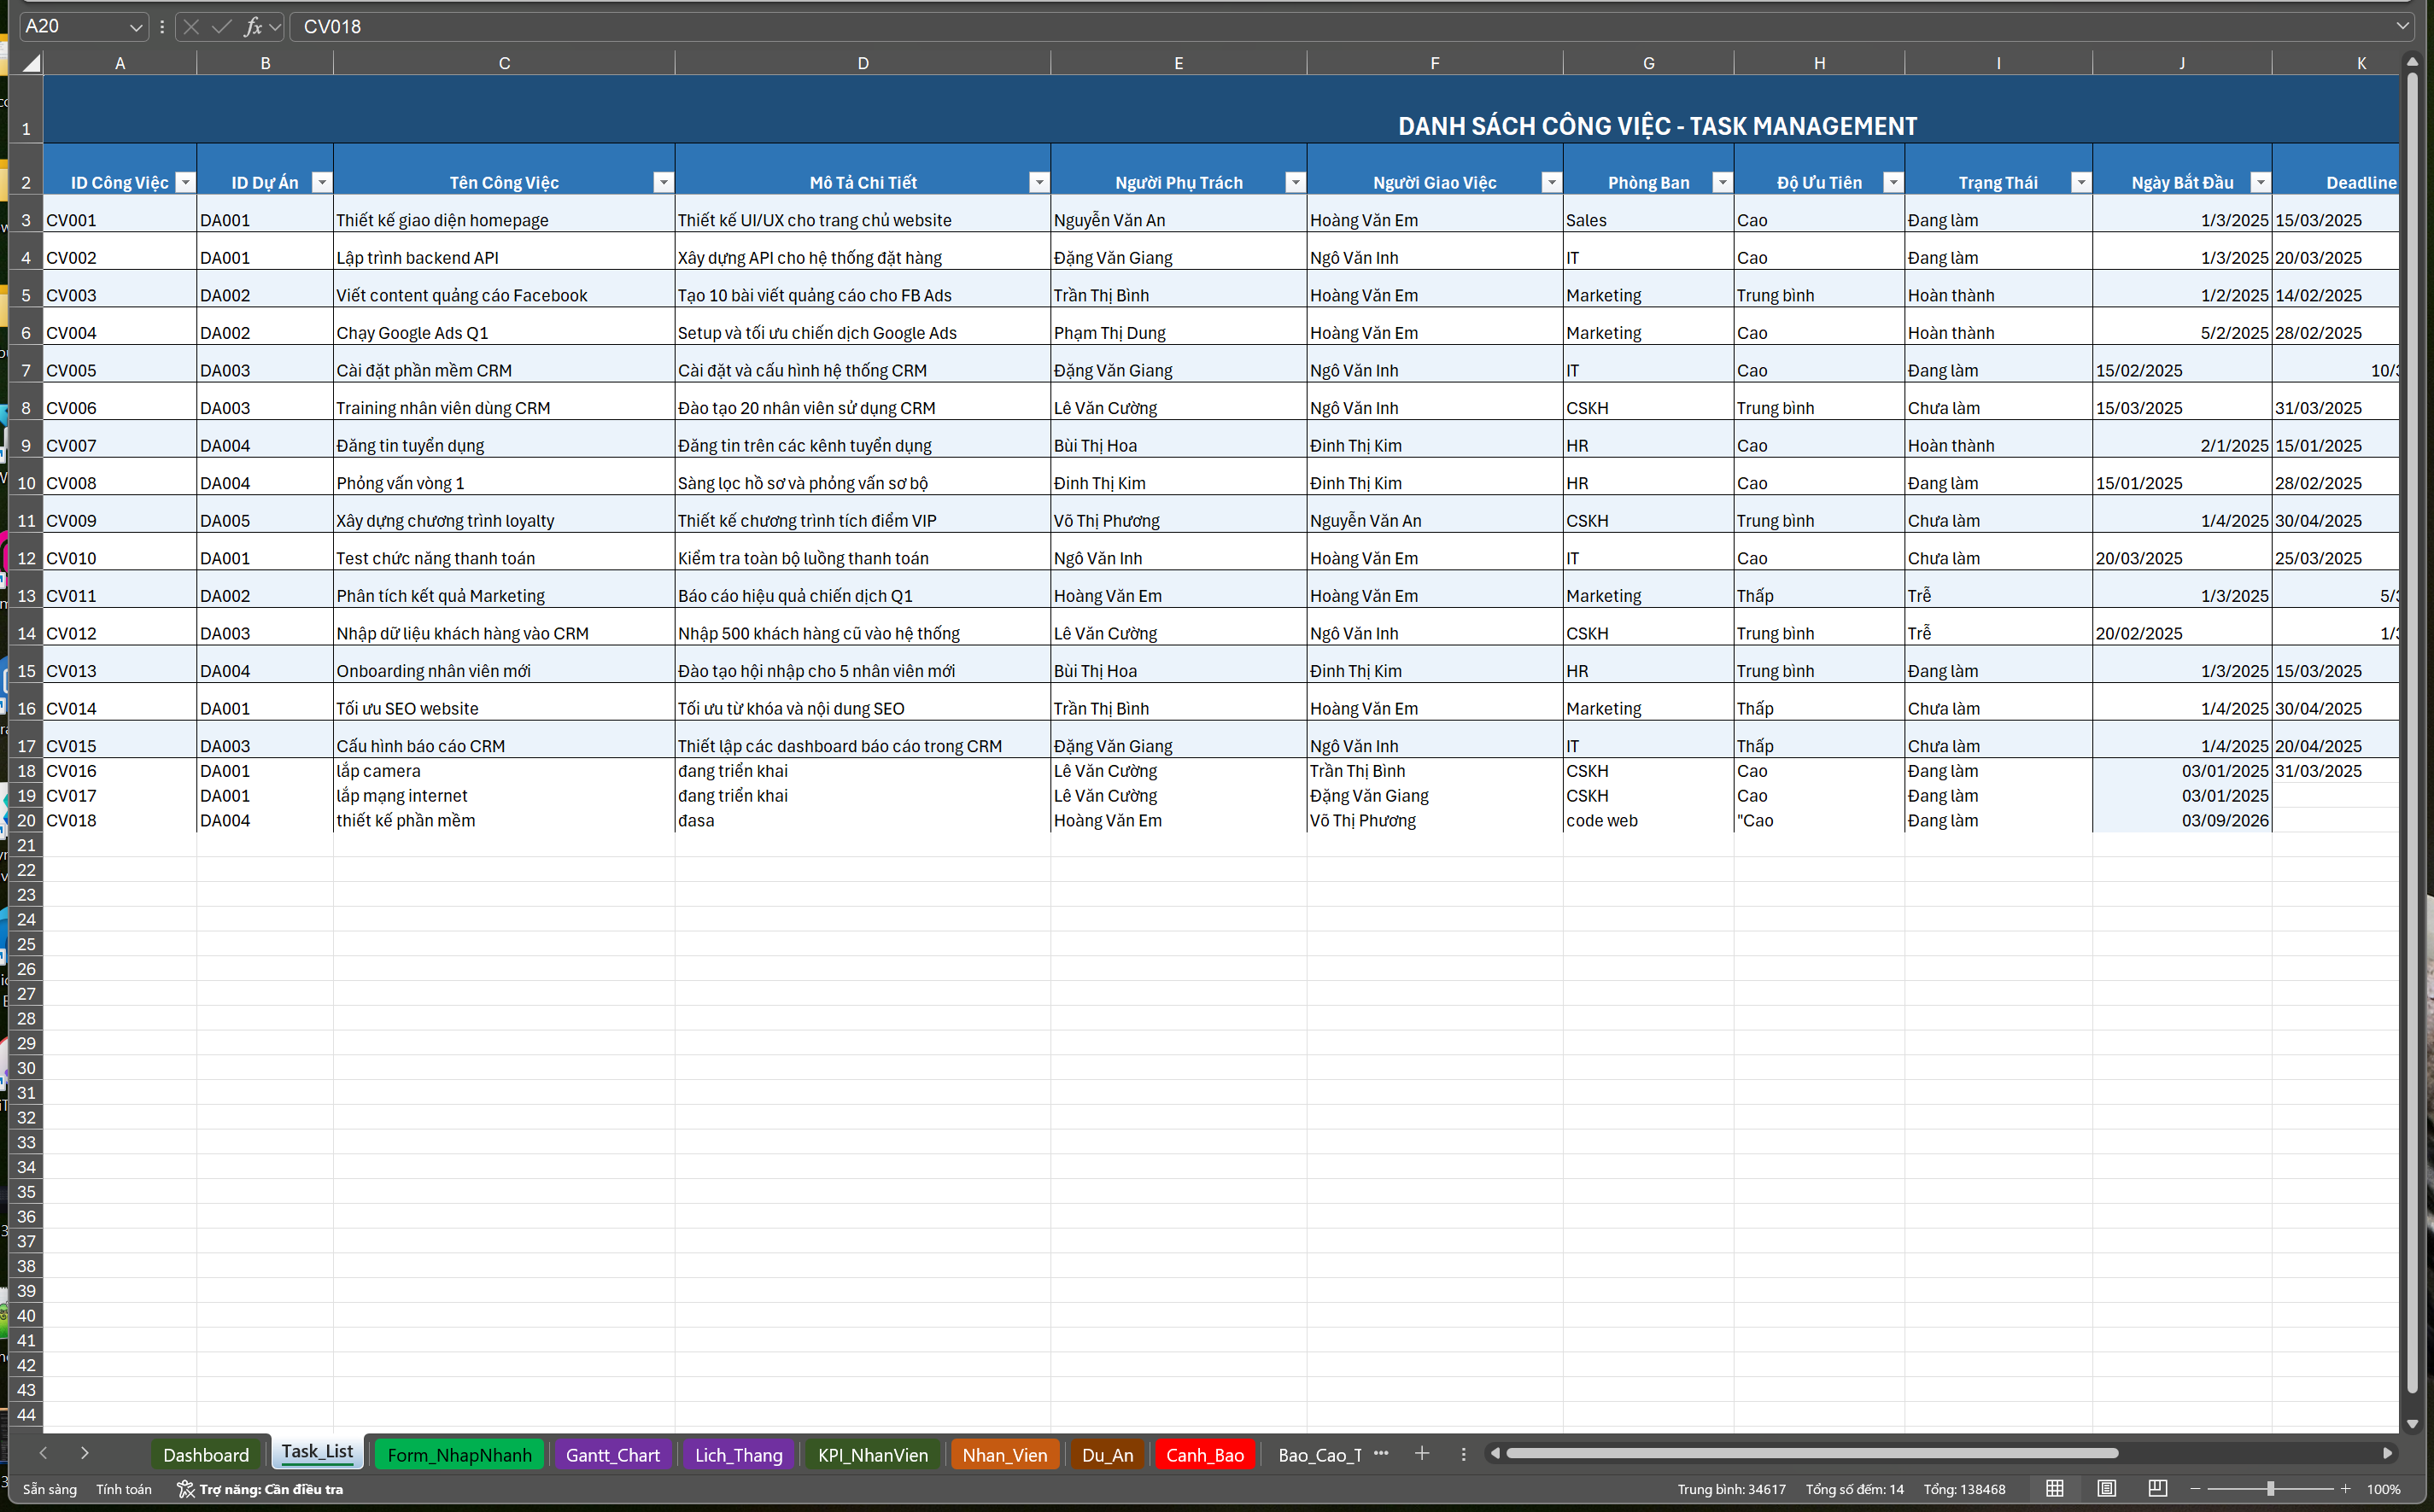The image size is (2434, 1512).
Task: Click the zoom out minus icon
Action: tap(2195, 1489)
